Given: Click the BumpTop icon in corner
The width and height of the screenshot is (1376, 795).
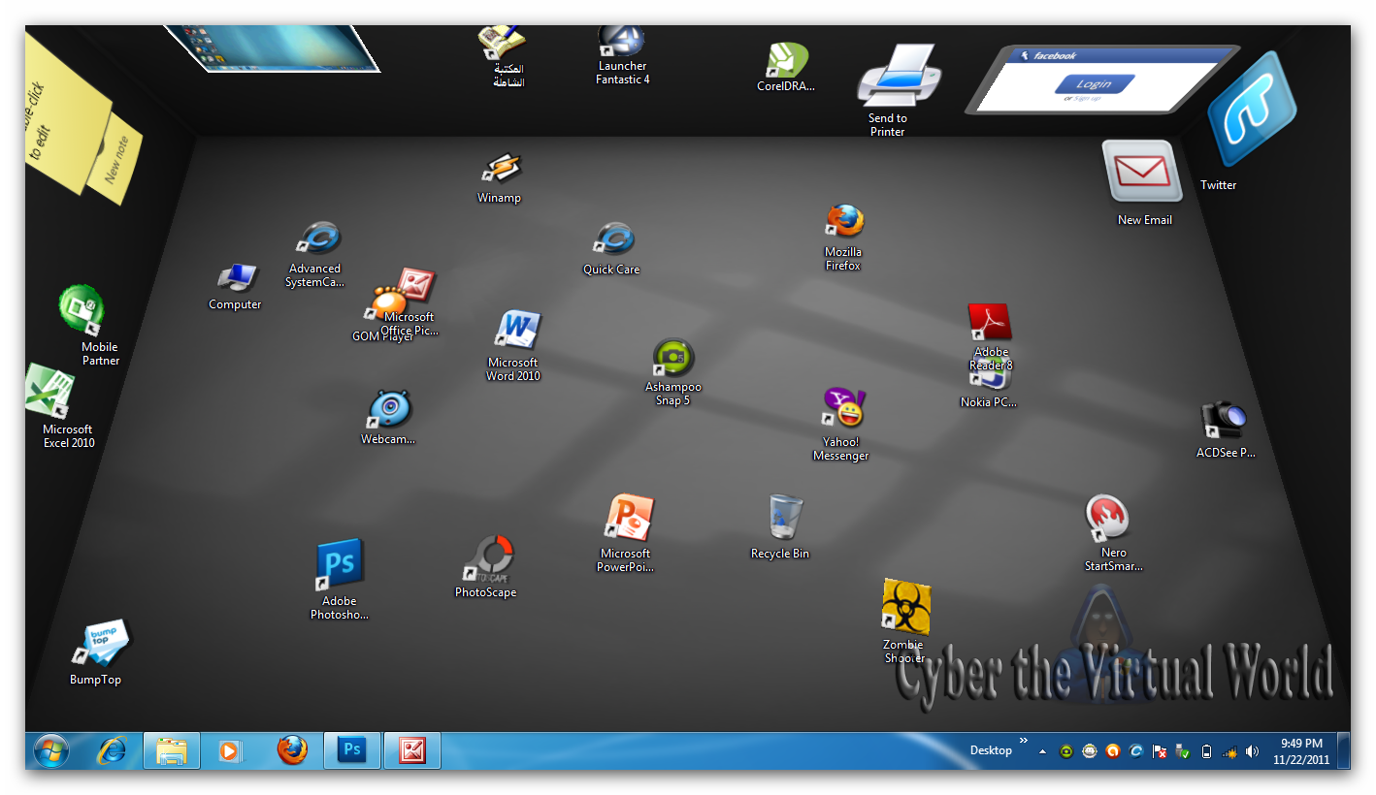Looking at the screenshot, I should pyautogui.click(x=100, y=642).
